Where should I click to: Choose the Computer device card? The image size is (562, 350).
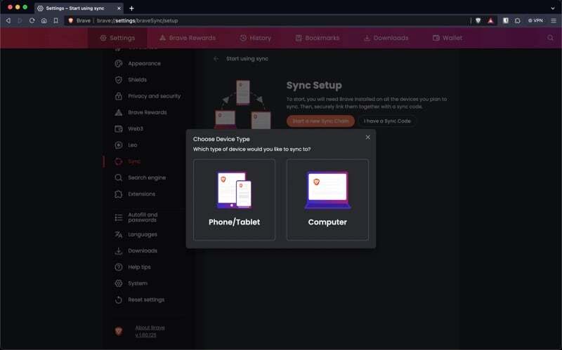point(327,199)
